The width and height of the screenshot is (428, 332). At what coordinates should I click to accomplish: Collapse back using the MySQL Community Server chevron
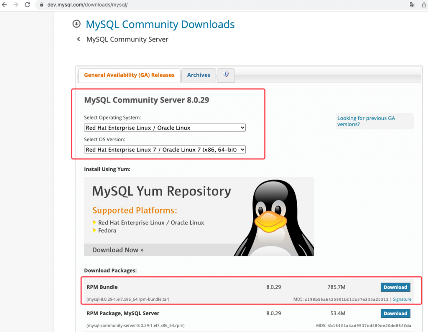78,39
